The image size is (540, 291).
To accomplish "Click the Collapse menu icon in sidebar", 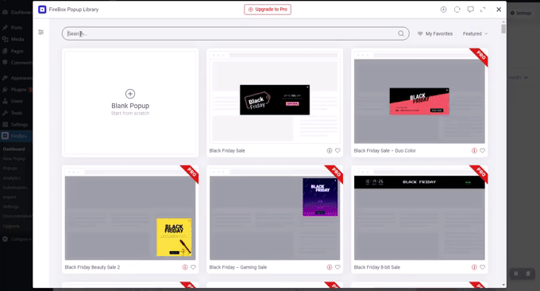I will [5, 239].
